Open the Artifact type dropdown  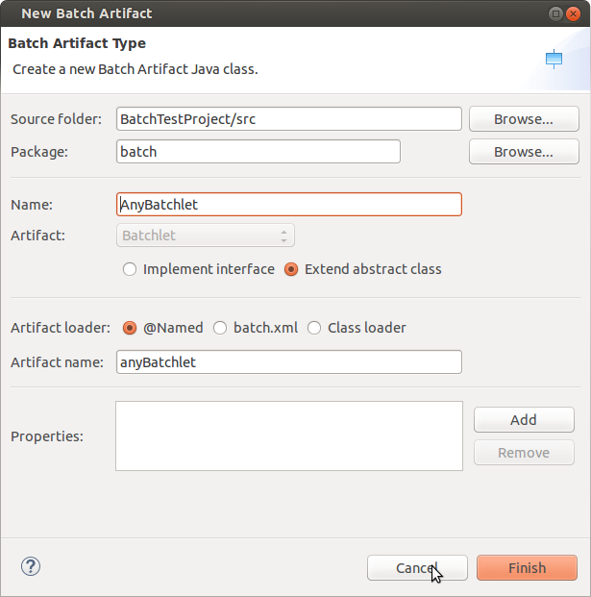click(x=205, y=236)
